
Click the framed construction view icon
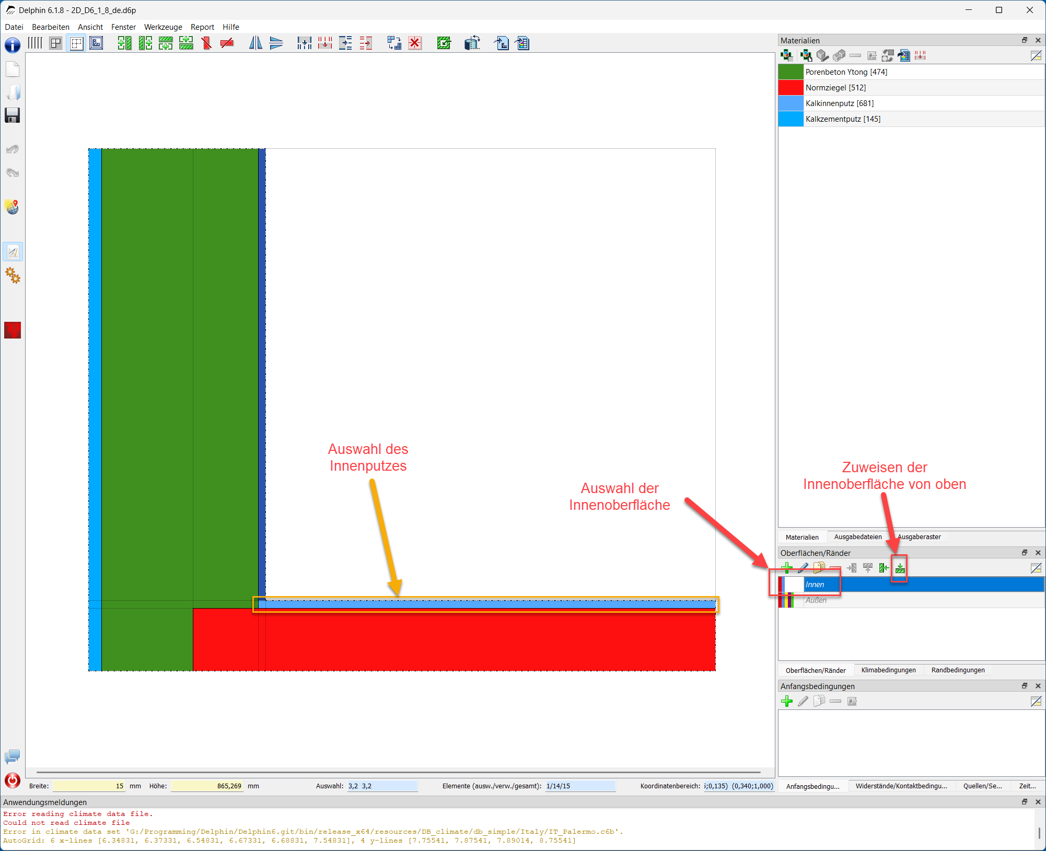[x=97, y=43]
